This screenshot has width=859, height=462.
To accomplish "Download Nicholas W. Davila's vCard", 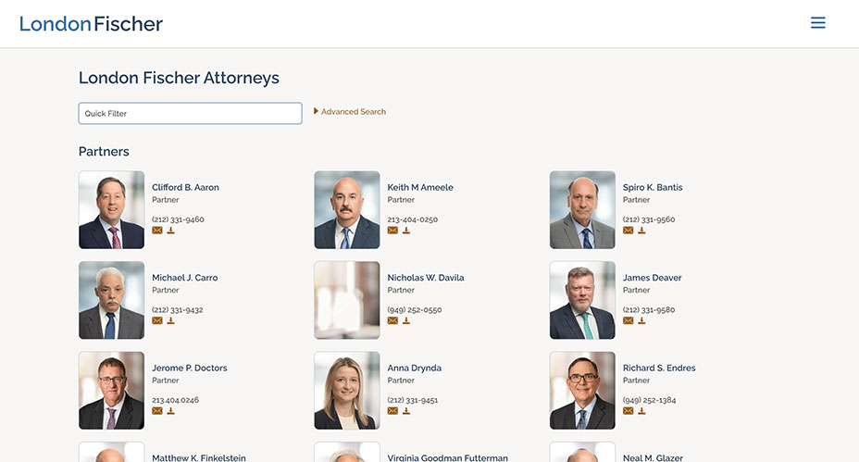I will coord(406,321).
